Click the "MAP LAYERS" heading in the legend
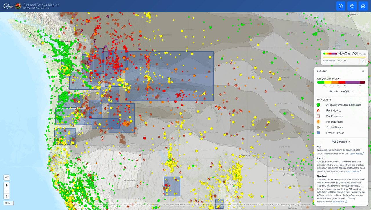 pyautogui.click(x=324, y=100)
